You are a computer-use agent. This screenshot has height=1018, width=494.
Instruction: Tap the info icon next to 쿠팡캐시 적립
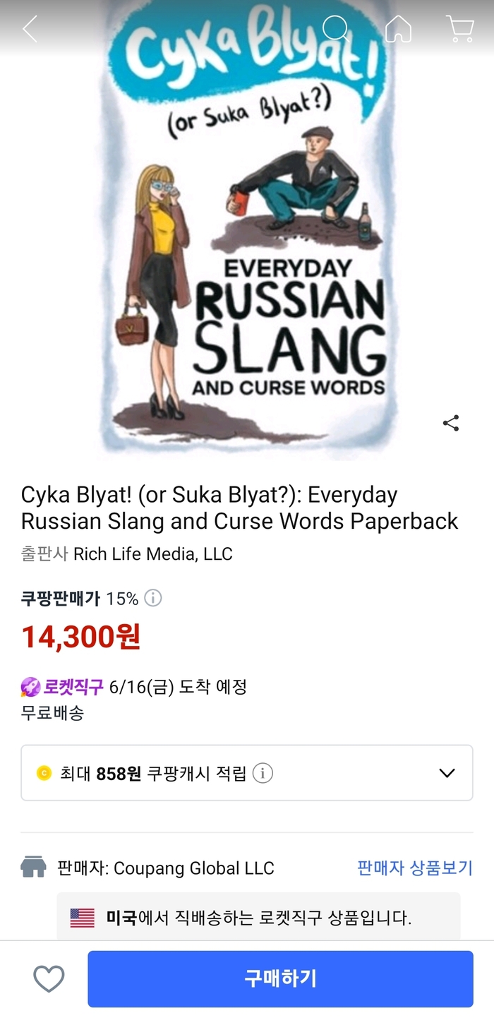pyautogui.click(x=263, y=773)
